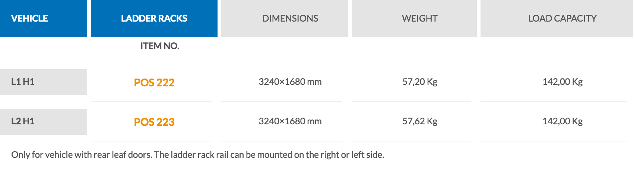Click the 142,00 Kg capacity for L2 H1
634x169 pixels.
562,121
